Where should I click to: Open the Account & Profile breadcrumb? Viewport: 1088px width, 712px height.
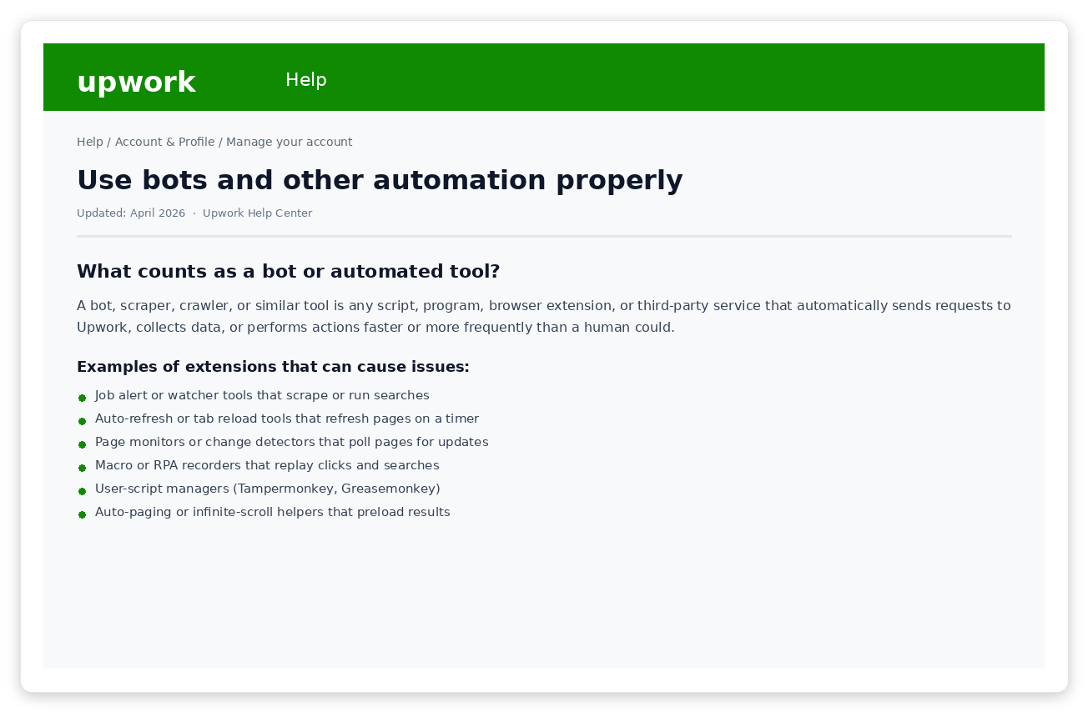165,142
